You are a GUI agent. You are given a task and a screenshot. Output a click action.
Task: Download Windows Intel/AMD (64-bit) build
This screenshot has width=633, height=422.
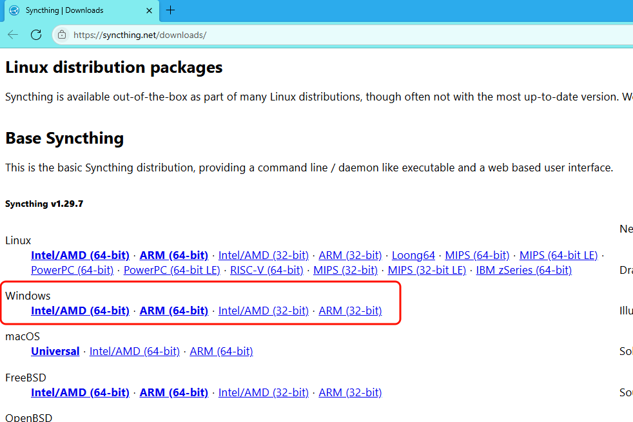coord(81,311)
